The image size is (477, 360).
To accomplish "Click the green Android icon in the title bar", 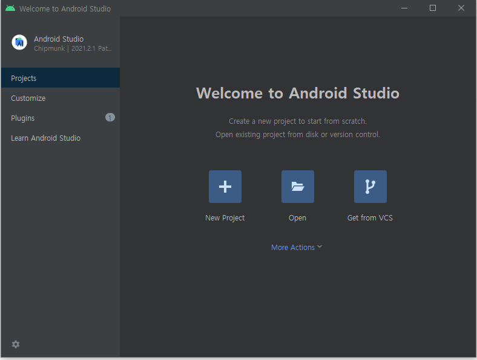I will click(10, 8).
